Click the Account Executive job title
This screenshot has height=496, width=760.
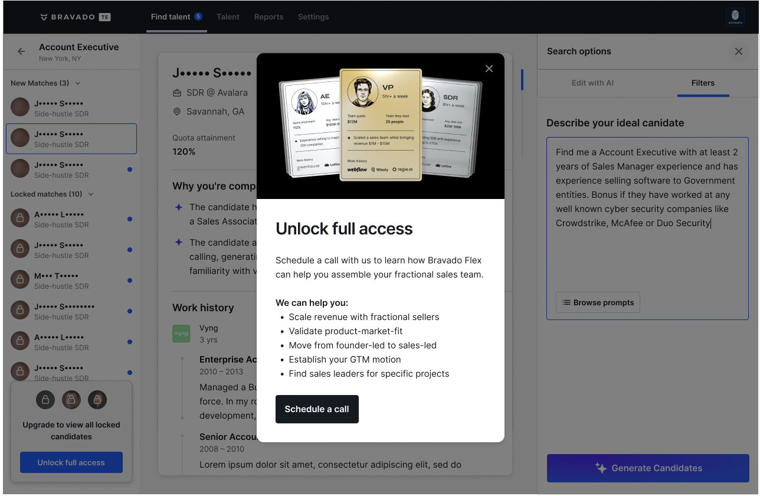pyautogui.click(x=78, y=47)
